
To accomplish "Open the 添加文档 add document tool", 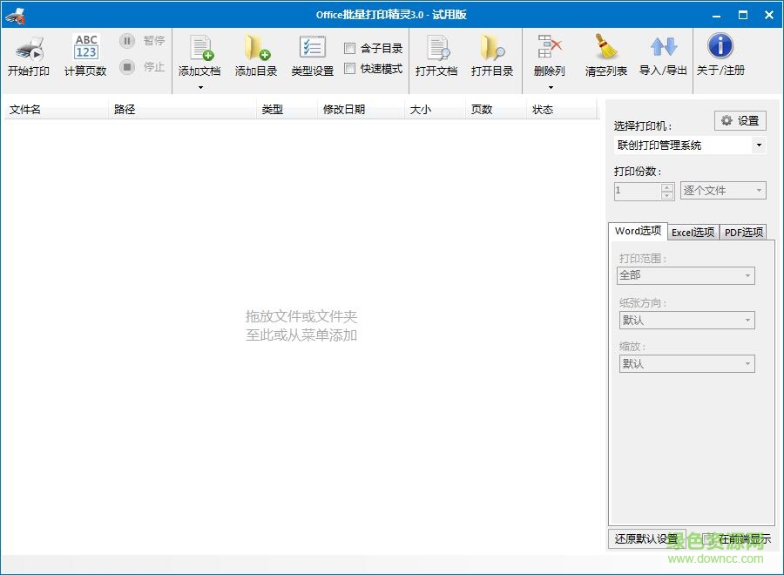I will (202, 54).
